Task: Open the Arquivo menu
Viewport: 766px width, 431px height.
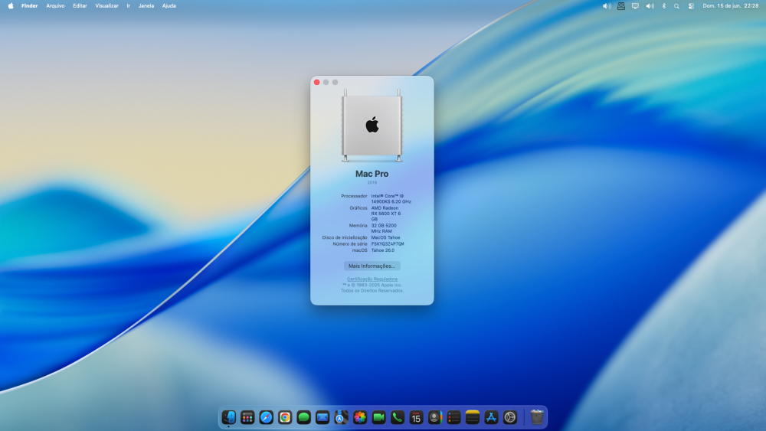Action: point(55,6)
